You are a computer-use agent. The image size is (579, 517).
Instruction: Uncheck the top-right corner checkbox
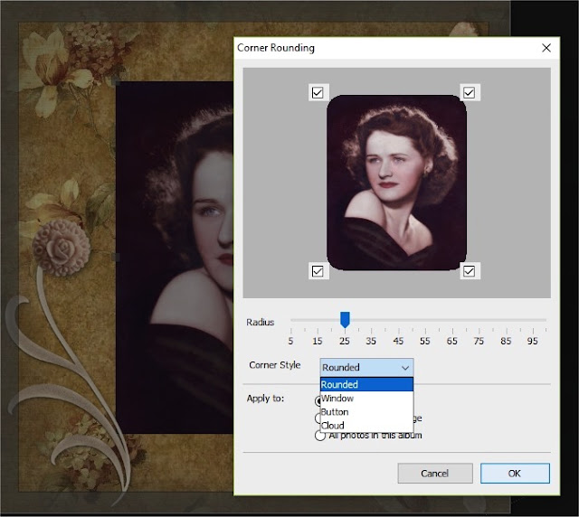[470, 92]
